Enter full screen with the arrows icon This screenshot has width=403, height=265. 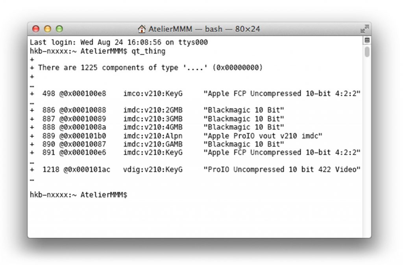[x=364, y=28]
